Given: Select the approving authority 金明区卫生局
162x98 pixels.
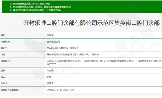Looking at the screenshot, I should (x=54, y=42).
